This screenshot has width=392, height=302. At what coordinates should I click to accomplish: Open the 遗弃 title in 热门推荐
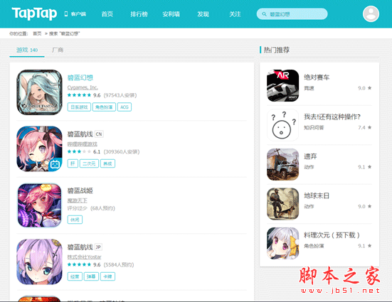[x=310, y=156]
